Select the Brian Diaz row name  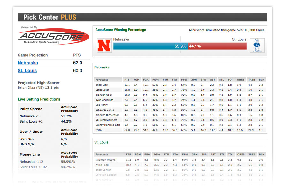tap(101, 85)
